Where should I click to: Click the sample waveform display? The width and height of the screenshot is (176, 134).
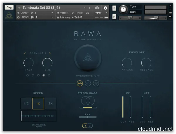click(x=38, y=116)
